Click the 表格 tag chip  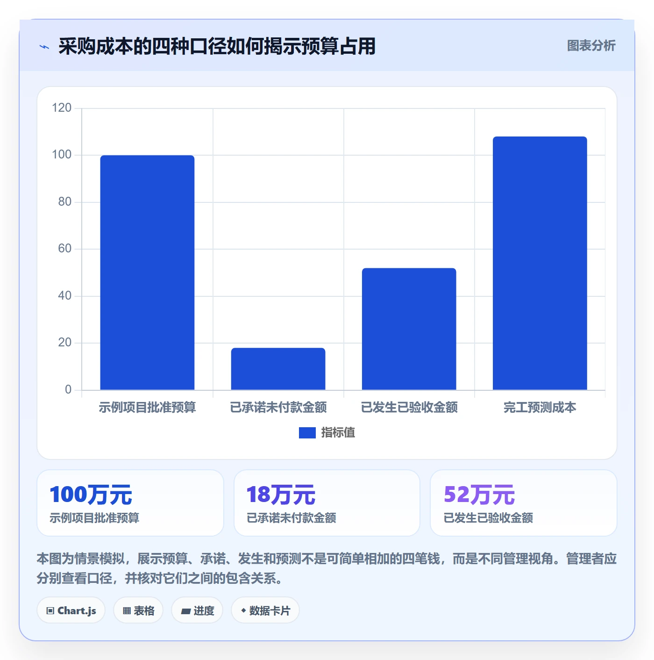point(138,610)
